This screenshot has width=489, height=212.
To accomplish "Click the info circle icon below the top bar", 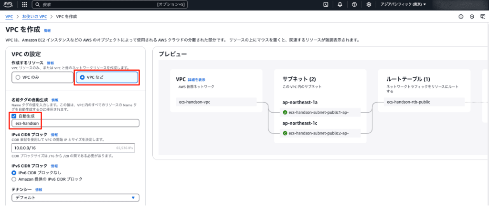I will click(461, 17).
